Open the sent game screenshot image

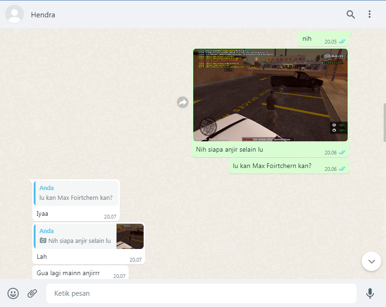(x=270, y=95)
